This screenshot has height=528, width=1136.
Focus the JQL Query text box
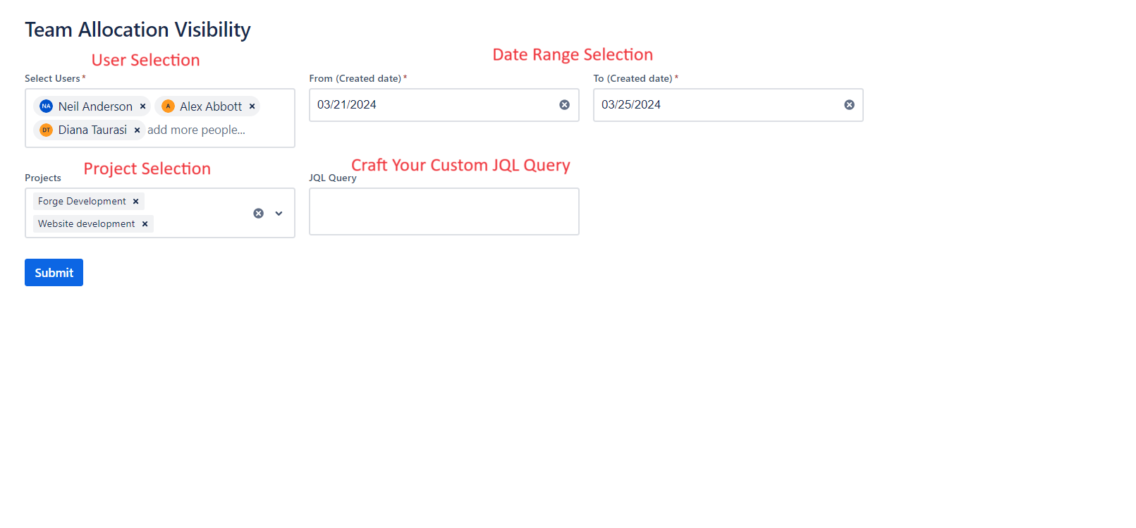pos(444,211)
